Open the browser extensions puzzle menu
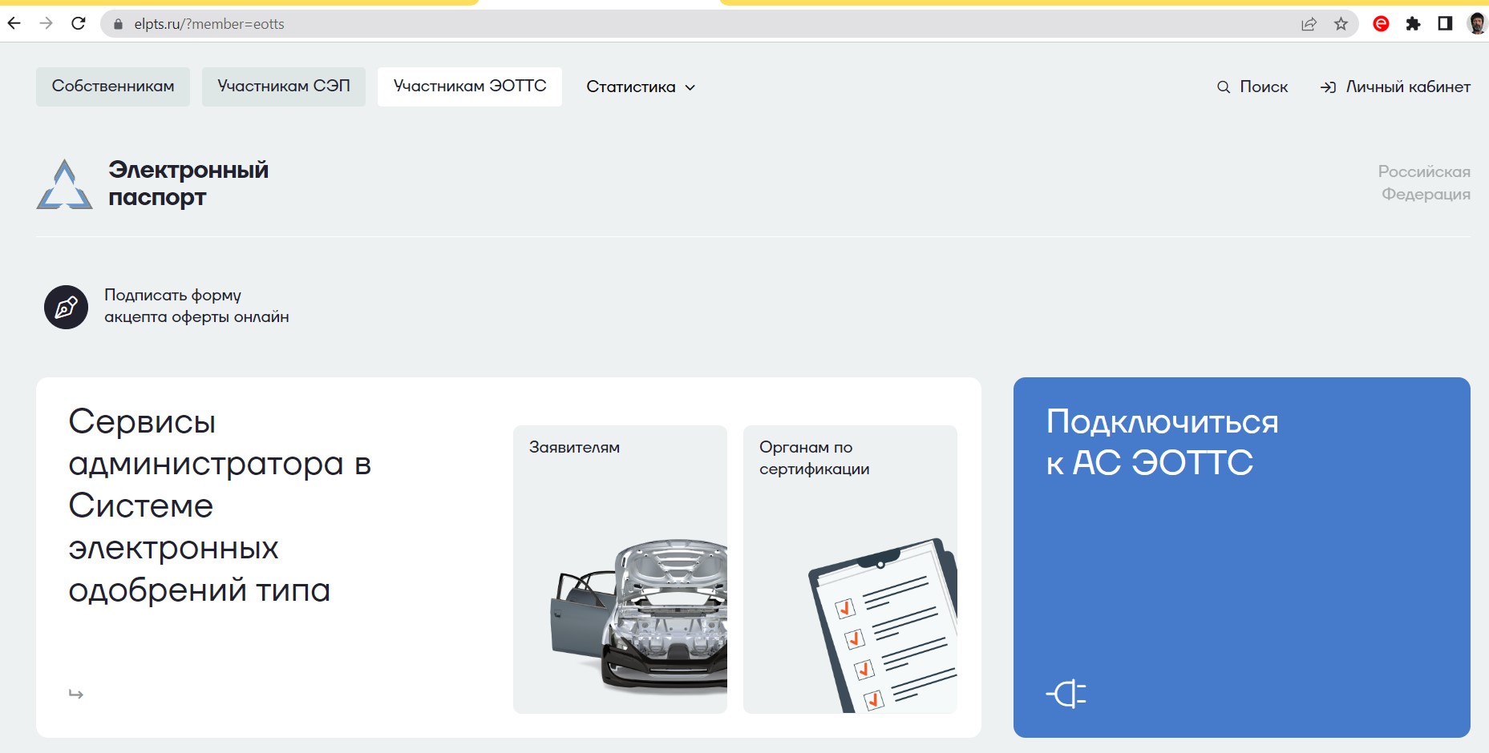This screenshot has width=1489, height=753. (1413, 24)
